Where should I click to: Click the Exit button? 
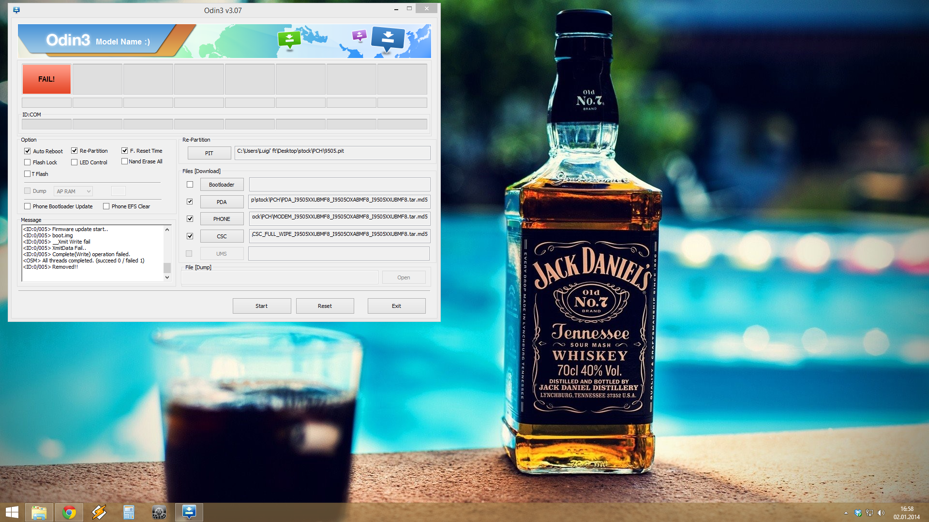click(x=397, y=306)
